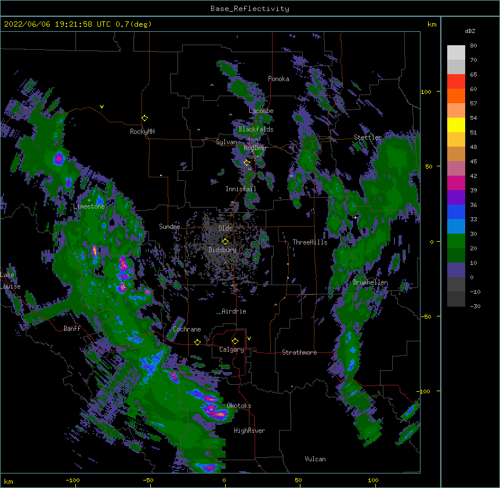Viewport: 500px width, 488px height.
Task: Click the Airdrie city label
Action: coord(234,311)
